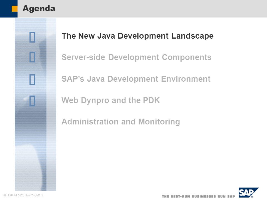
Task: Select 'Web Dynpro and the PDK' item
Action: tap(110, 100)
